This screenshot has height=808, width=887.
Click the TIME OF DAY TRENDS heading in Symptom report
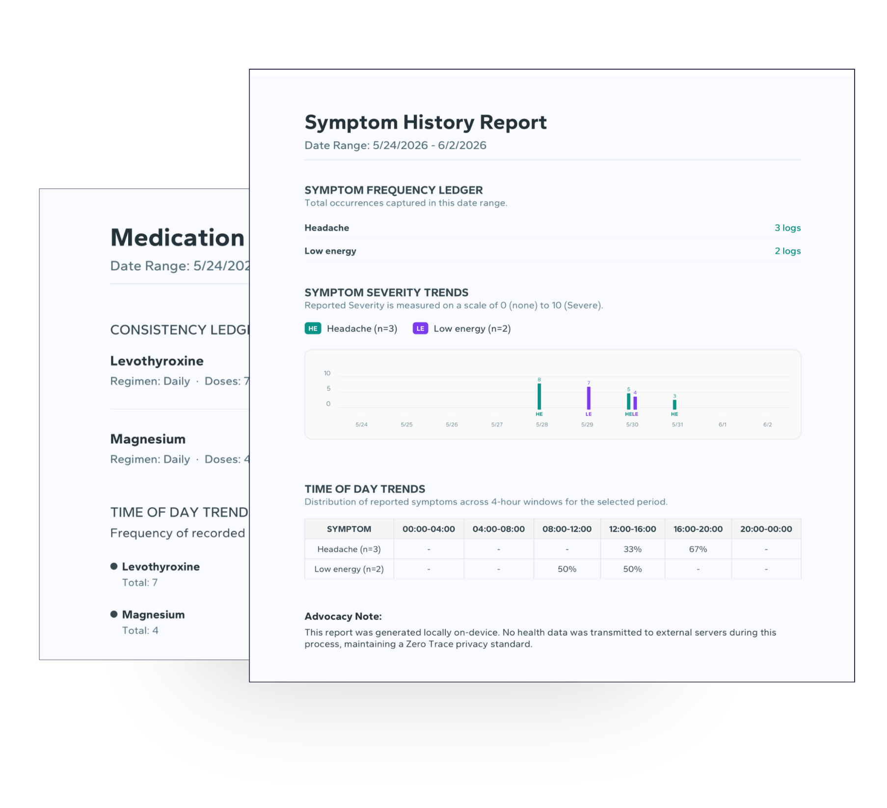pos(365,489)
